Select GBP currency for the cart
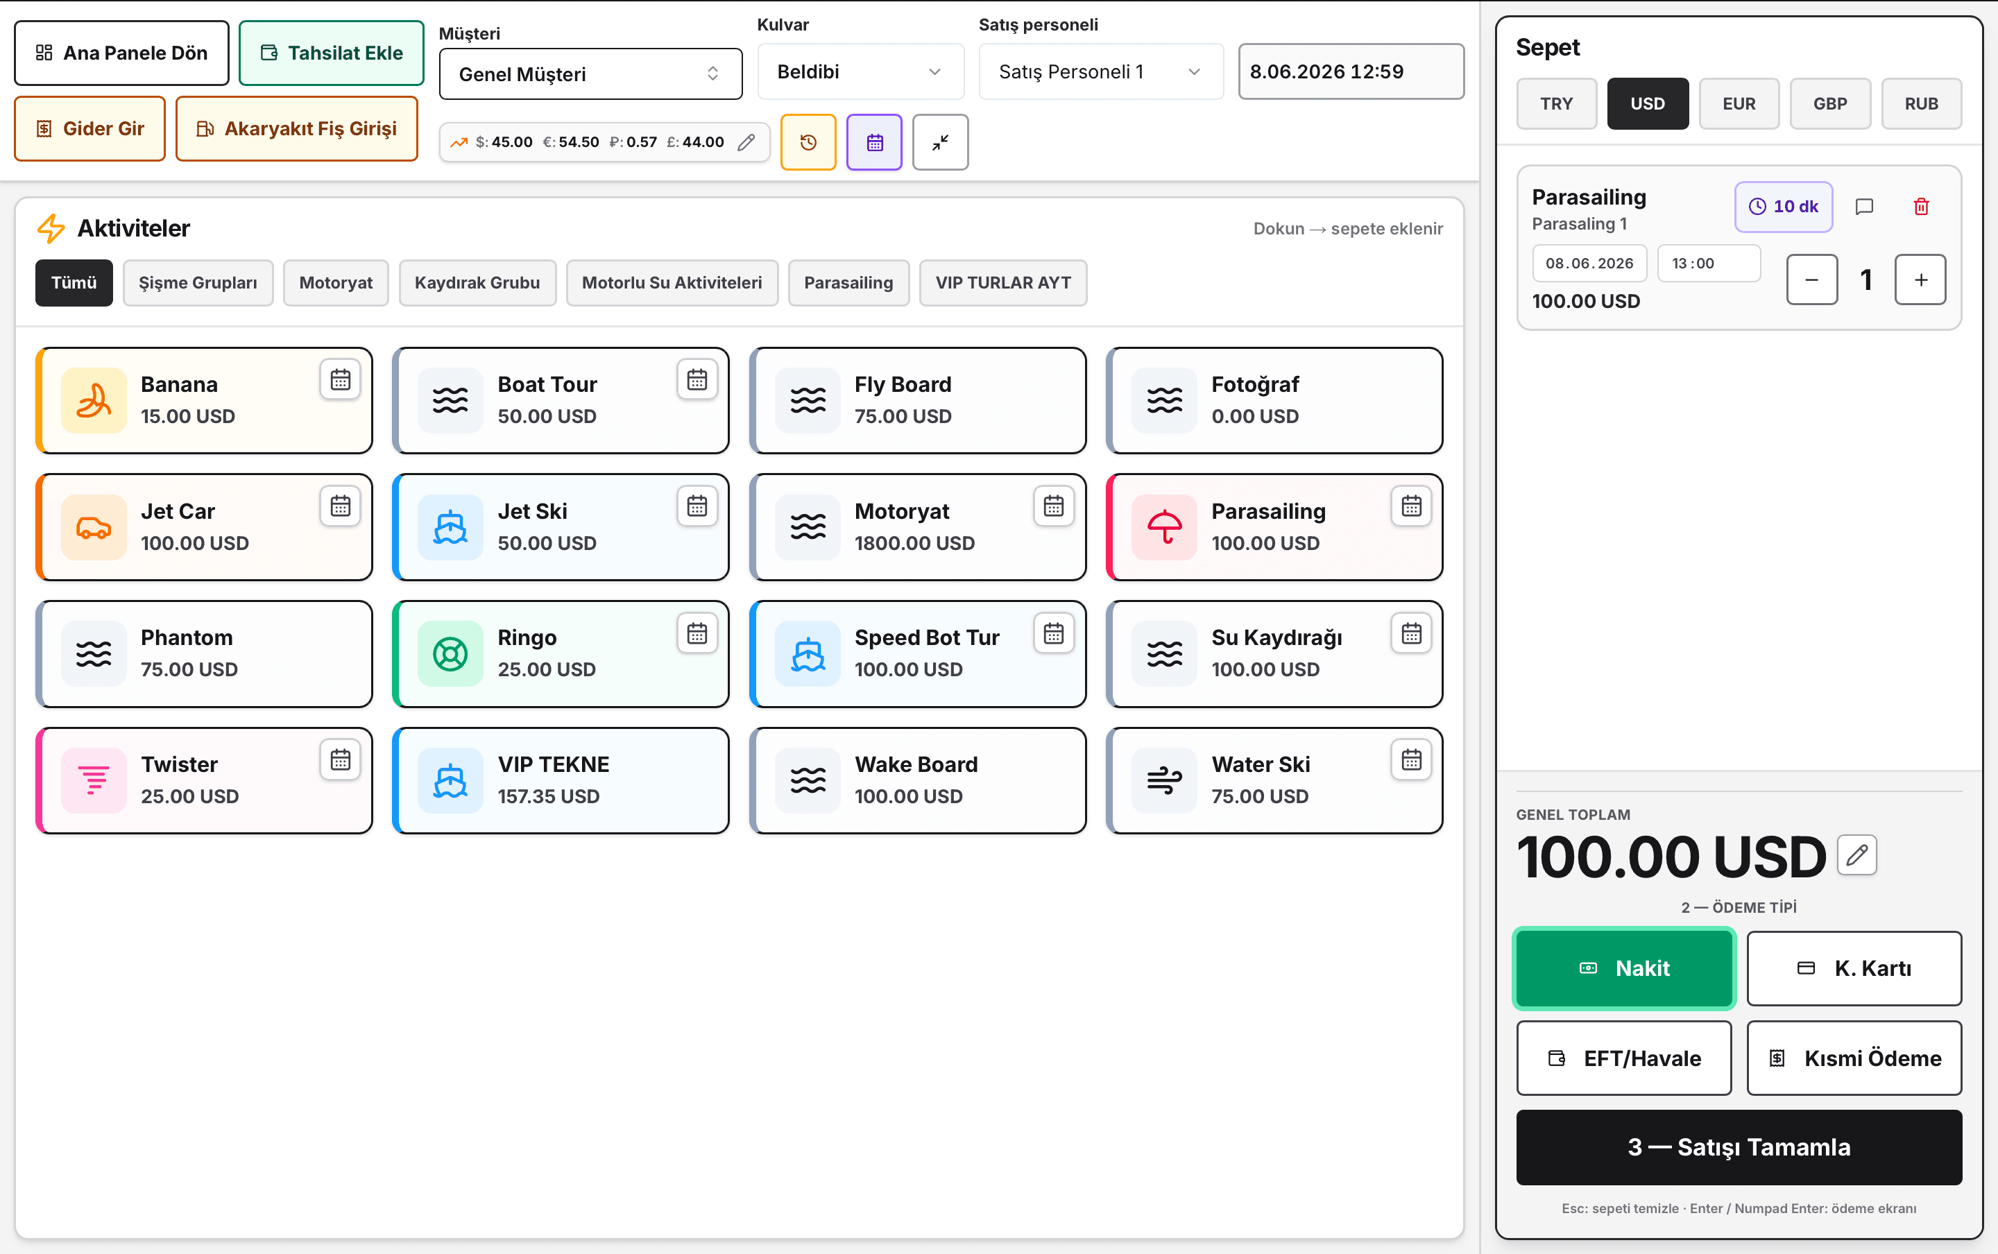The height and width of the screenshot is (1254, 1998). pyautogui.click(x=1829, y=103)
